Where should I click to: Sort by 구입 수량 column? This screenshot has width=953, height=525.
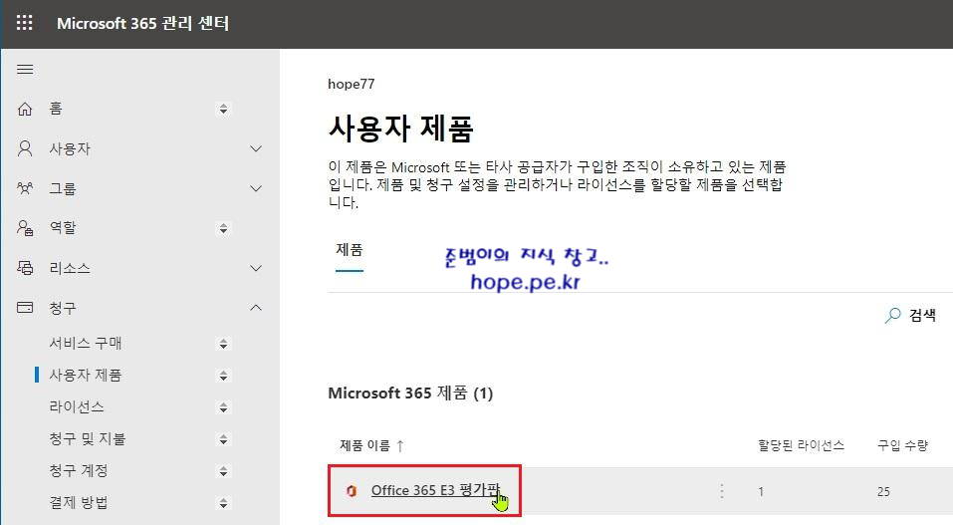click(x=902, y=446)
